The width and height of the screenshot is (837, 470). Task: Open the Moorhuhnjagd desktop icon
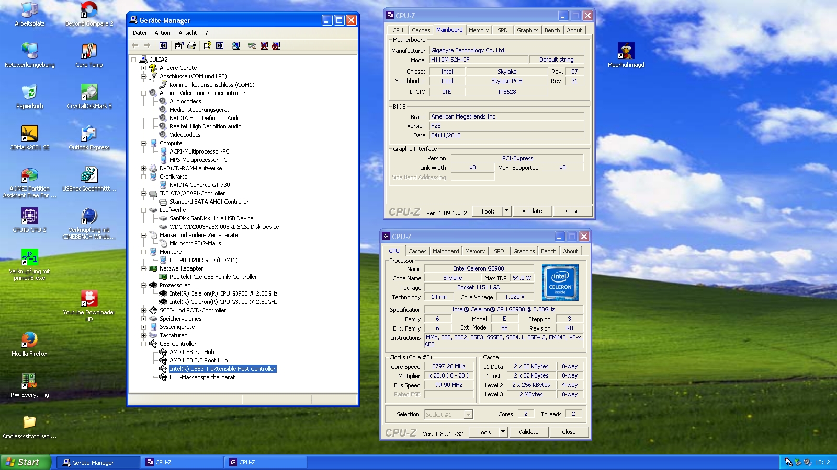[x=626, y=55]
